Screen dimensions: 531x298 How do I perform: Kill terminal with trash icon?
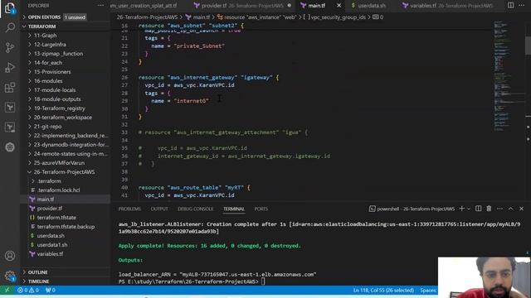[x=489, y=209]
